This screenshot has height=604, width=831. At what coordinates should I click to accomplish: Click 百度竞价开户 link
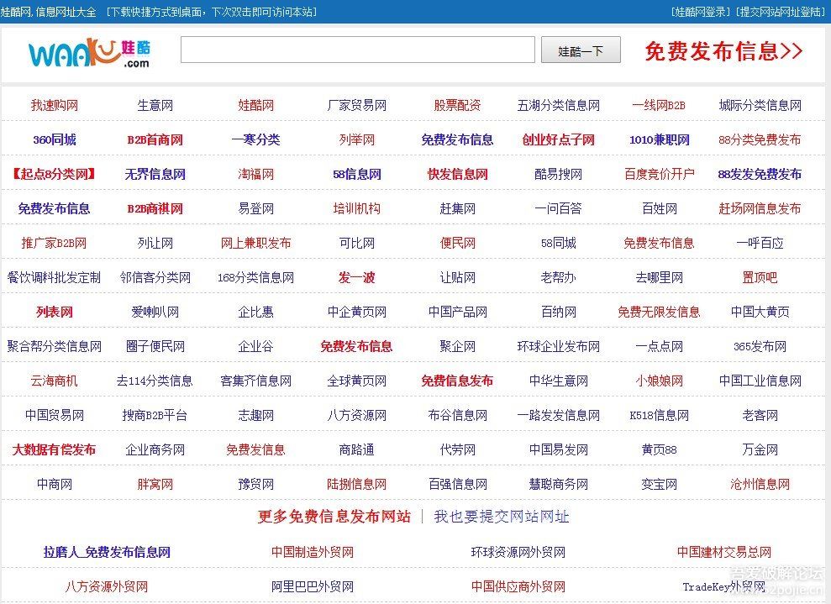coord(659,174)
